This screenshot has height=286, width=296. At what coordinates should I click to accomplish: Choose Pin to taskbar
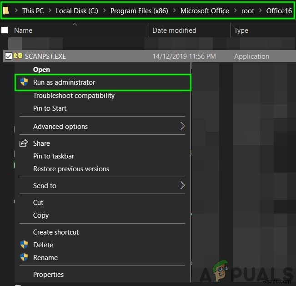103,156
